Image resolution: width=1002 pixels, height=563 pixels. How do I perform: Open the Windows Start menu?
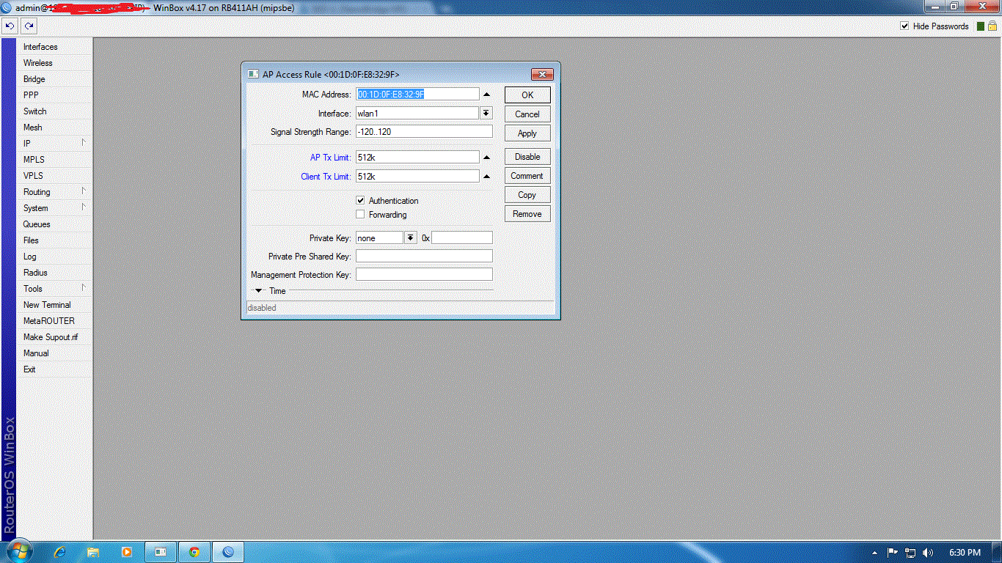19,551
